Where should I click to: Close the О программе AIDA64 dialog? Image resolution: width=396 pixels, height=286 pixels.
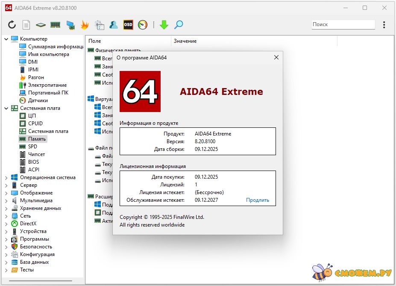tap(276, 57)
